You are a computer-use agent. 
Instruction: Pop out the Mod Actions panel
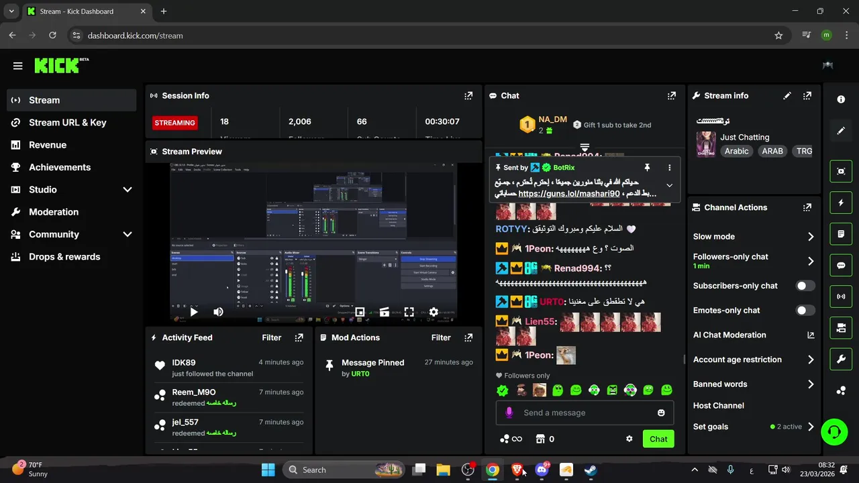pos(468,338)
